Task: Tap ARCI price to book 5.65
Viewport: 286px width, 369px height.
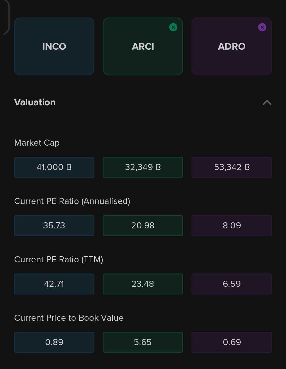Action: (x=143, y=342)
